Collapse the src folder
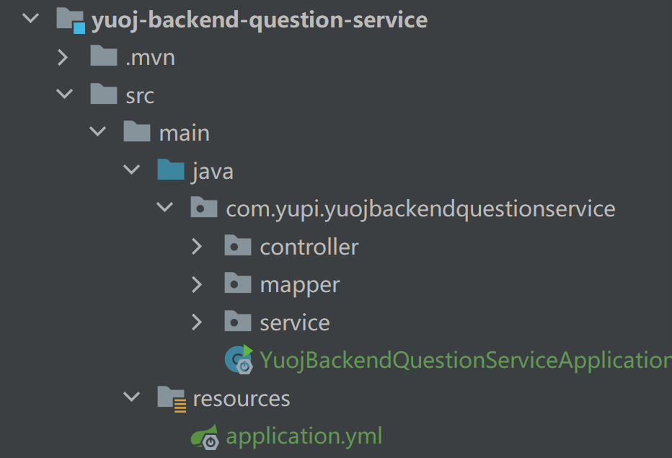This screenshot has height=458, width=672. coord(64,94)
